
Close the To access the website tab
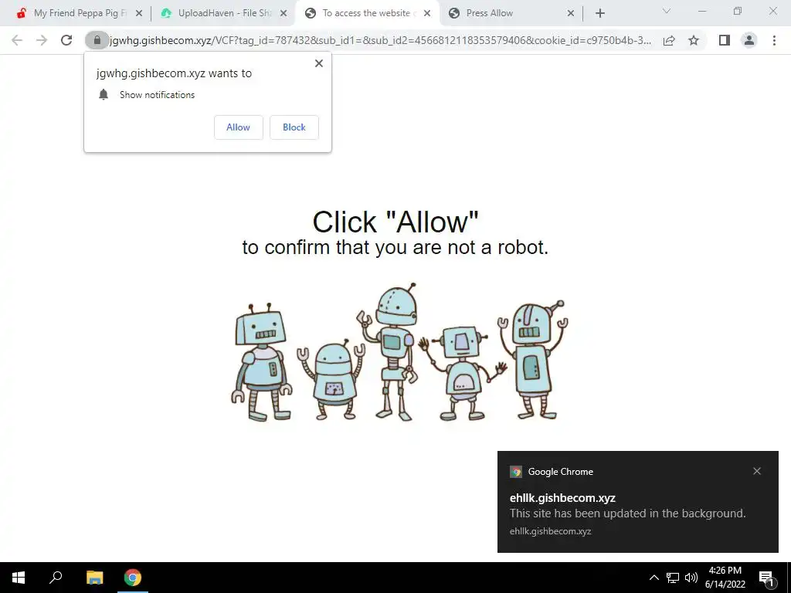[x=427, y=13]
